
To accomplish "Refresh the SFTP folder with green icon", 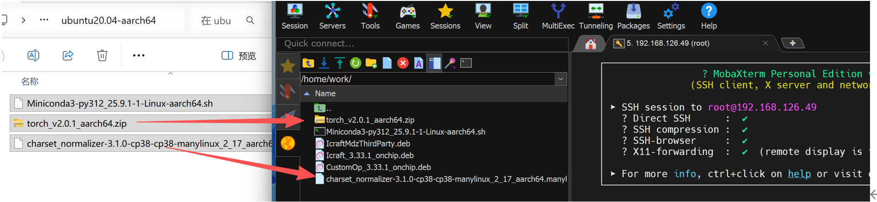I will [356, 63].
